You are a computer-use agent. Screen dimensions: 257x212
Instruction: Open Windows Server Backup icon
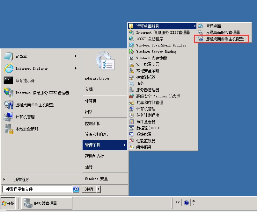click(131, 52)
